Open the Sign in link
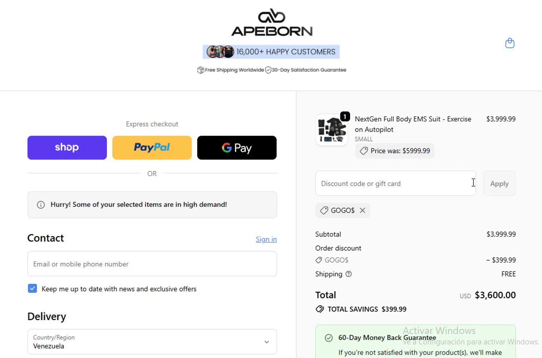This screenshot has height=358, width=542. coord(266,239)
